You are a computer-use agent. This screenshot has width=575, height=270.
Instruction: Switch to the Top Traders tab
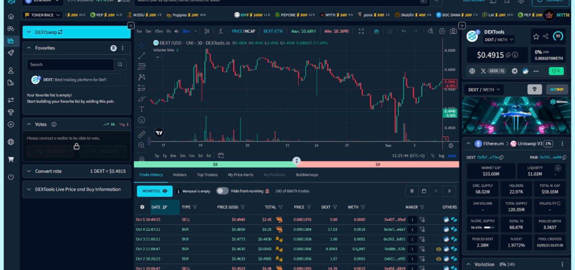(207, 175)
